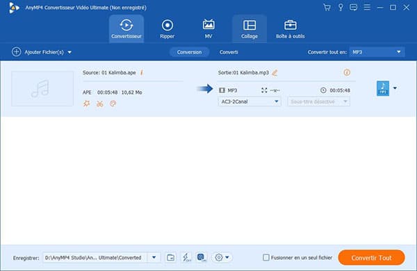The image size is (417, 271).
Task: Open the cut scissors tool
Action: (99, 104)
